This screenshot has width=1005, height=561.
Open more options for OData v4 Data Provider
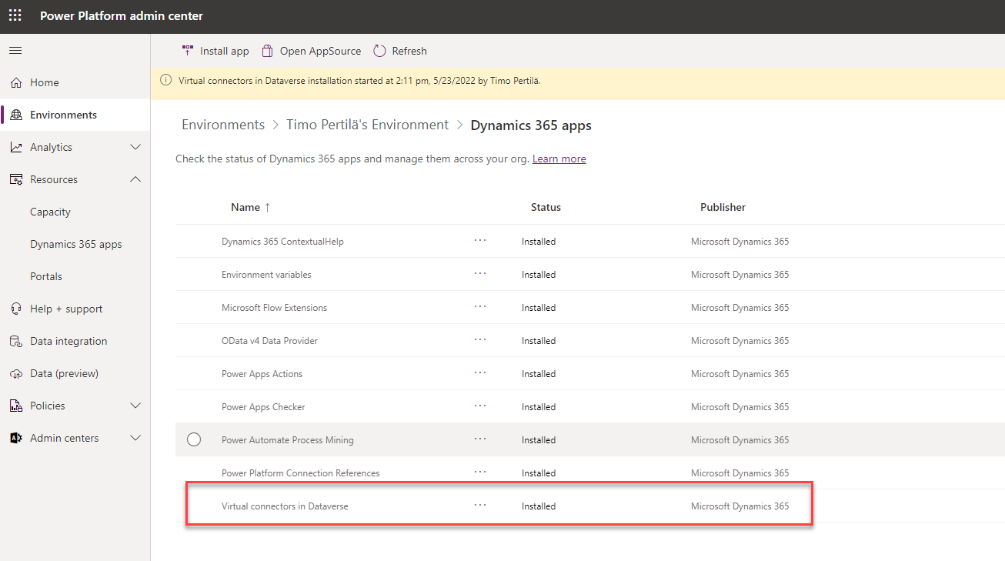[x=480, y=339]
